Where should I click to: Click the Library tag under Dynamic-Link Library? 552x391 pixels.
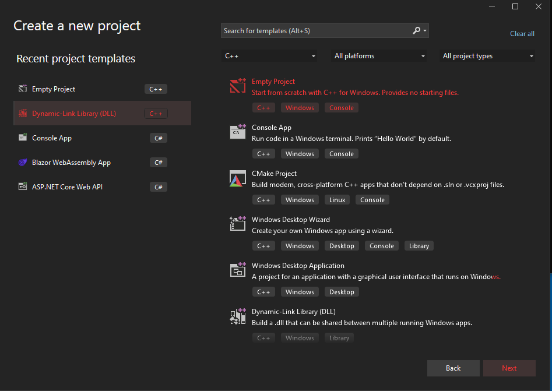339,338
